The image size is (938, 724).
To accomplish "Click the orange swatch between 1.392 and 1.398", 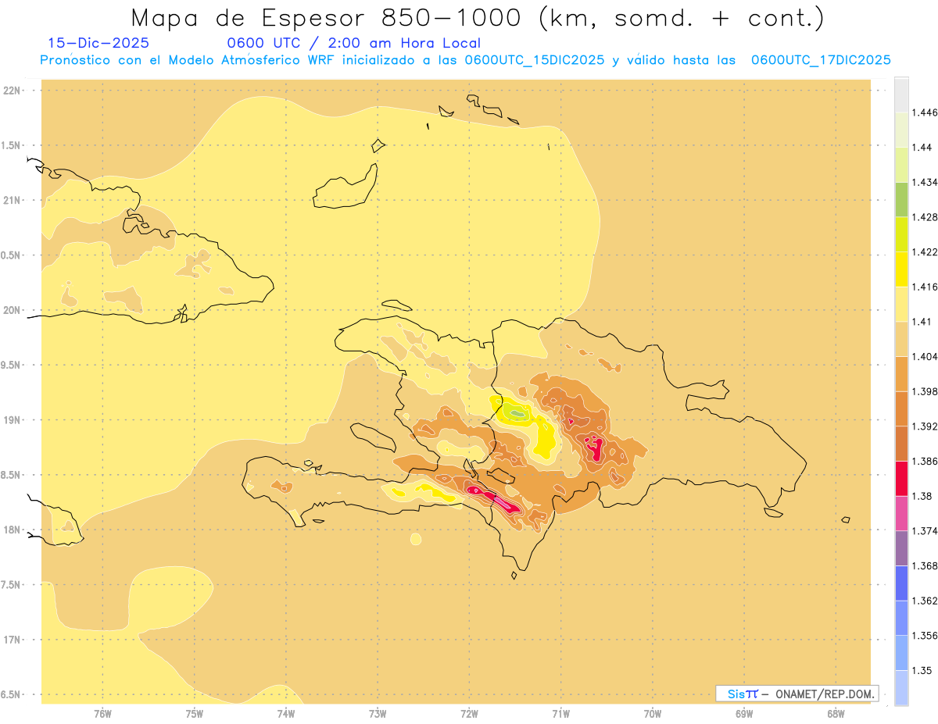I will coord(901,408).
